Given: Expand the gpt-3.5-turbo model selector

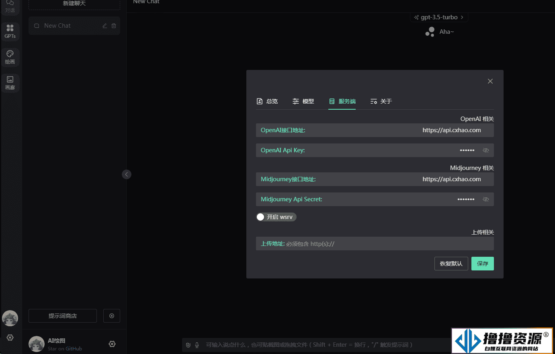Looking at the screenshot, I should (439, 17).
